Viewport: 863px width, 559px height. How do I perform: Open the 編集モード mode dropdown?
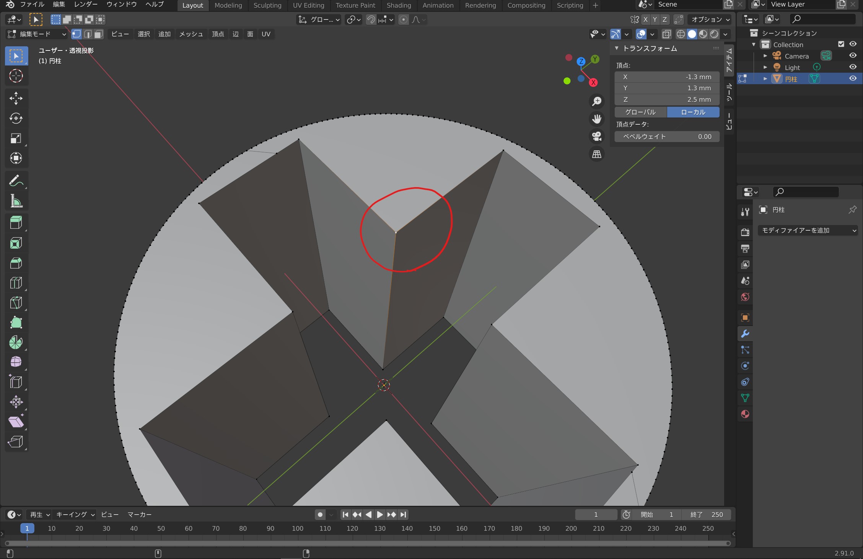[x=37, y=34]
